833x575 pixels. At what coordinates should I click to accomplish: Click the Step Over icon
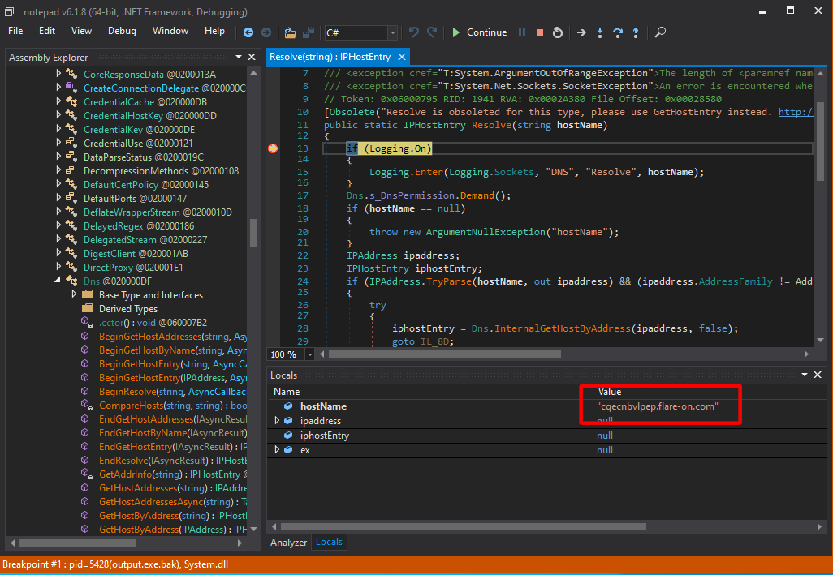[x=618, y=32]
